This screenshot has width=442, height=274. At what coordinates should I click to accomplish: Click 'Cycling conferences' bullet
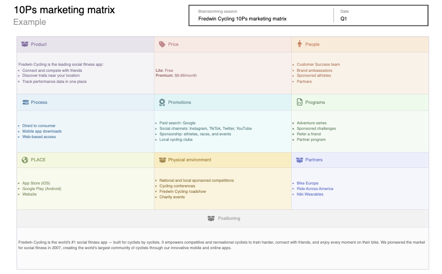pyautogui.click(x=177, y=186)
